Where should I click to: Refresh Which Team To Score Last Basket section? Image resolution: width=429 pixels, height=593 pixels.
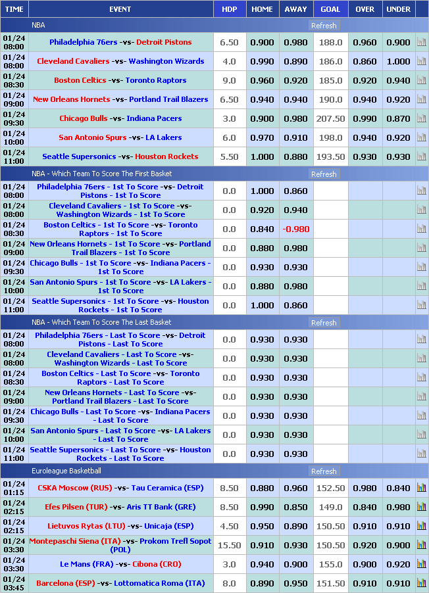pos(324,323)
